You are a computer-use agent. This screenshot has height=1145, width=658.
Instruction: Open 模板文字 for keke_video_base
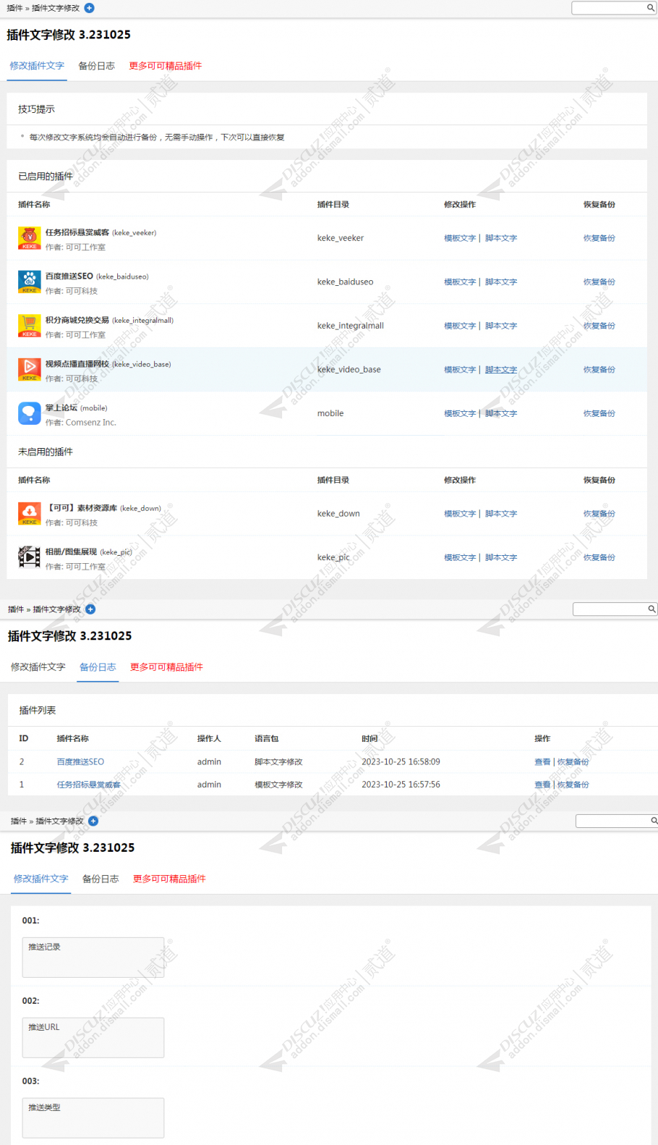point(460,370)
